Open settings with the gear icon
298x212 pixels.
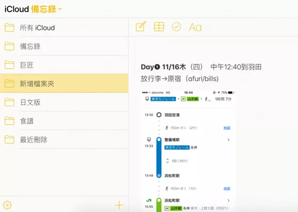(x=7, y=205)
